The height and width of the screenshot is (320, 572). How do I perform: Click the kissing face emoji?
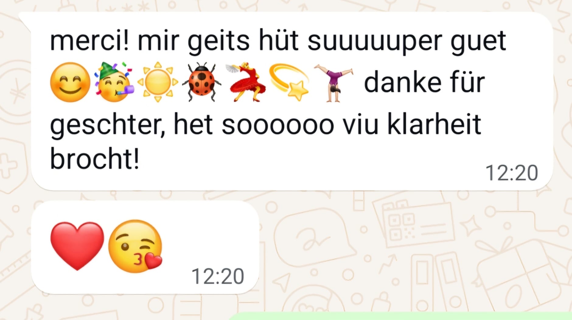[135, 246]
